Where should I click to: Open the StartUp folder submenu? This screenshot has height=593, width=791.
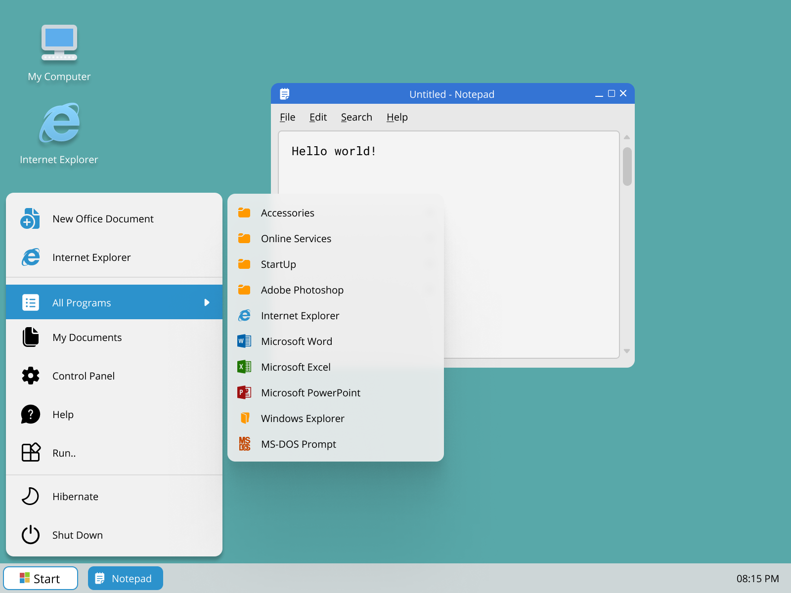pos(278,264)
